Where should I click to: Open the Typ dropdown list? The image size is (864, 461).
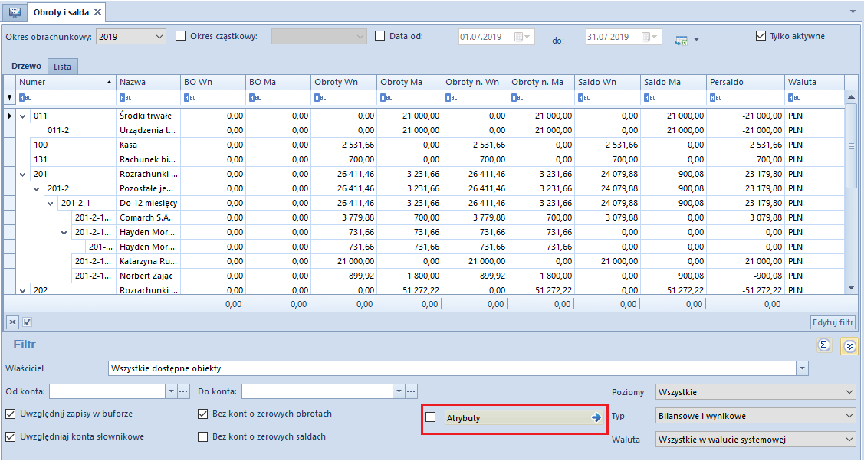click(755, 417)
